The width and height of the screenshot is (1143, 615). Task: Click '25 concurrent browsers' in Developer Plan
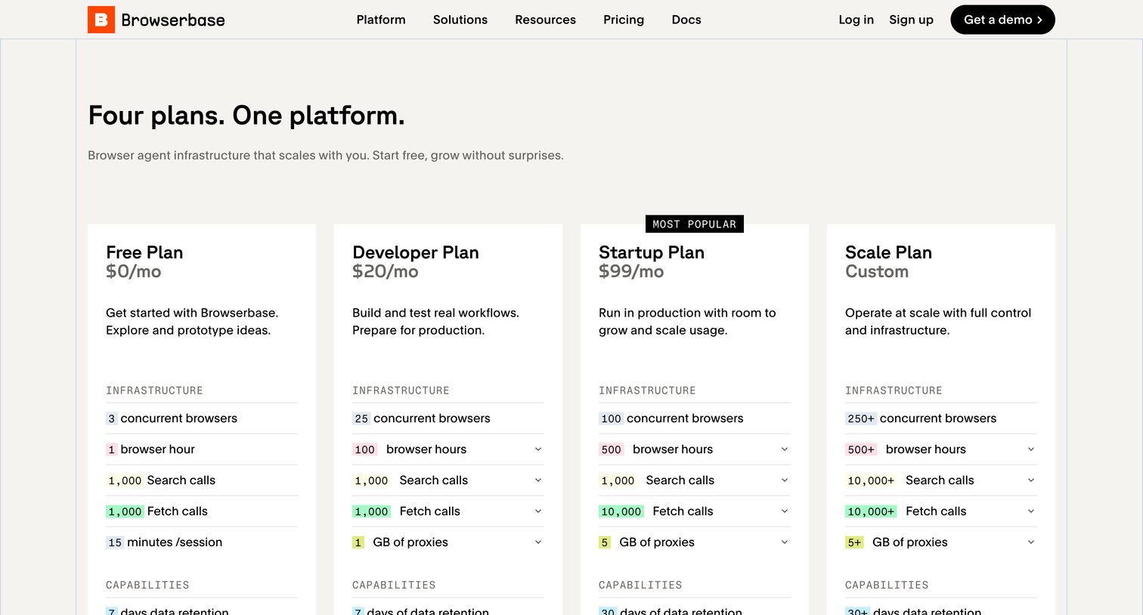421,419
